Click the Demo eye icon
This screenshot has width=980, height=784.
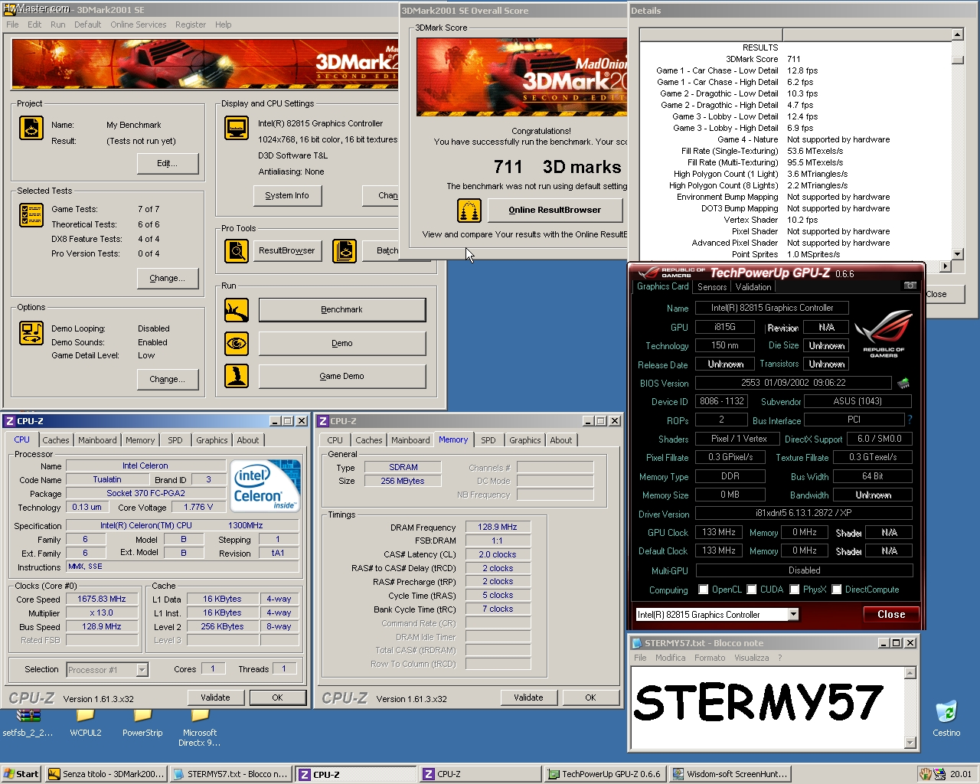point(237,343)
